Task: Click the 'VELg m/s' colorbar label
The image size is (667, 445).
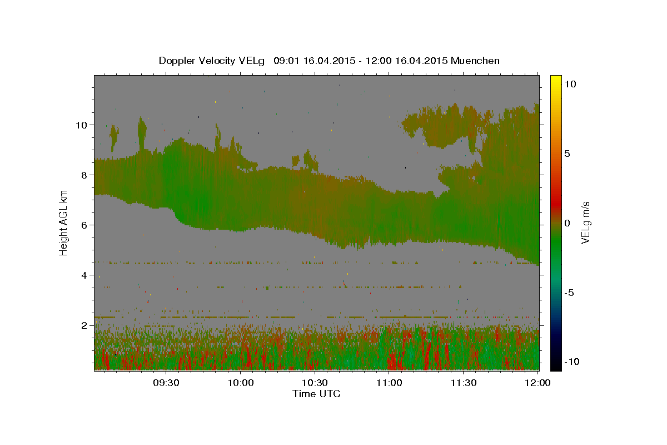Action: pos(586,222)
